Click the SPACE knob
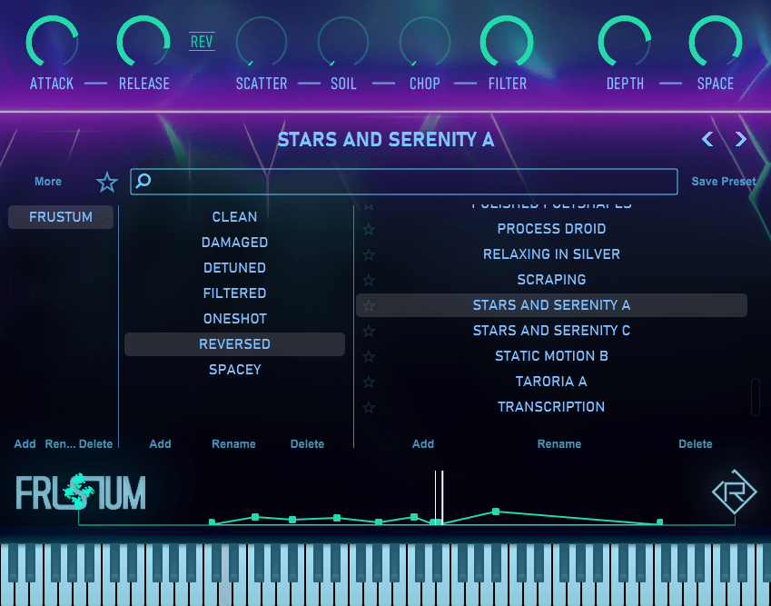 pyautogui.click(x=716, y=41)
